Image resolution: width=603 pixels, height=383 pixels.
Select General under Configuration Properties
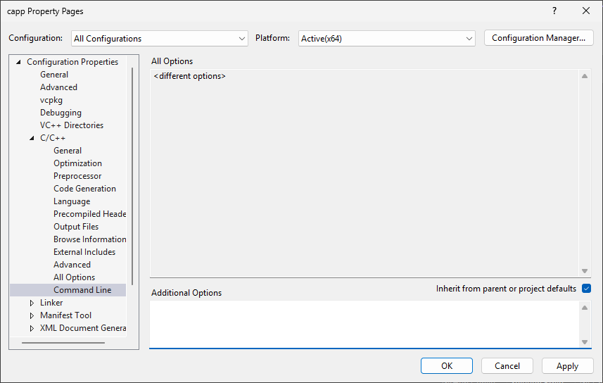click(x=54, y=75)
